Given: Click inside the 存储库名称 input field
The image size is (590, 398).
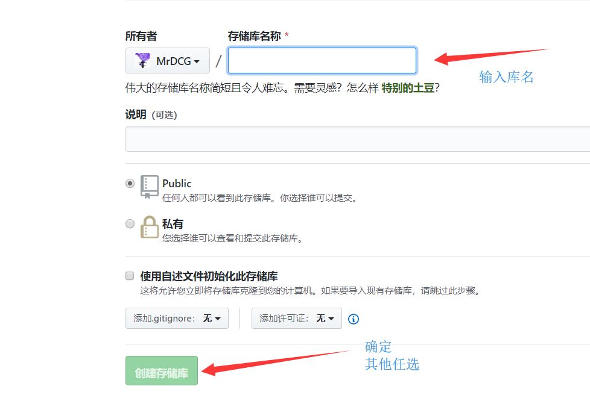Looking at the screenshot, I should pyautogui.click(x=322, y=60).
